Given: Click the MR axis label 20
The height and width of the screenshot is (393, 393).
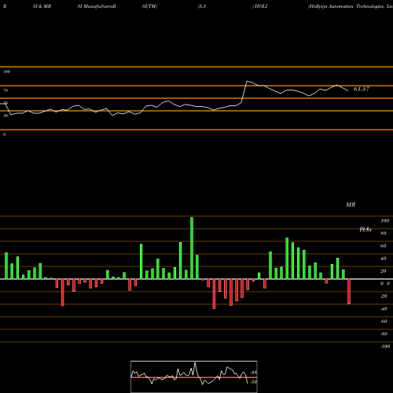Looking at the screenshot, I should (384, 271).
